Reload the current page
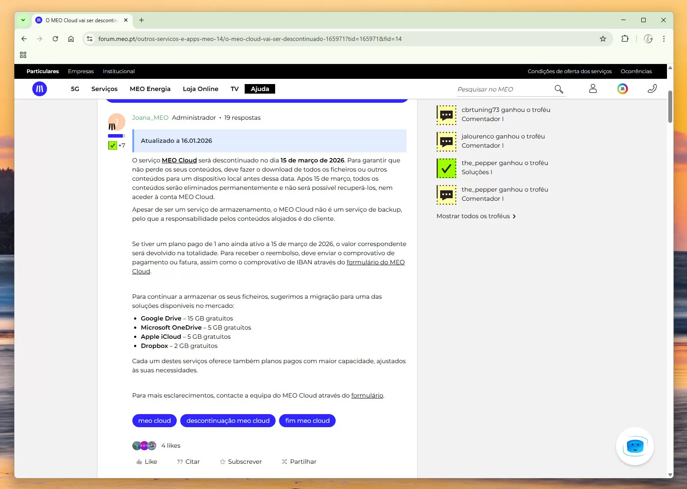This screenshot has height=489, width=687. point(55,39)
